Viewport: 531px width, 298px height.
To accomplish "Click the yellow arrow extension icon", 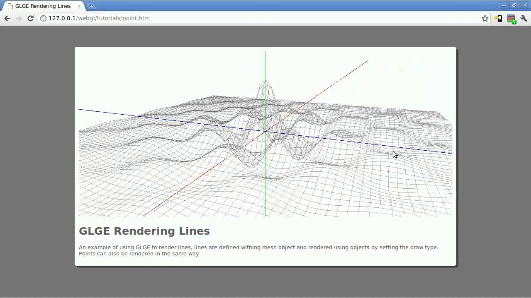I will [498, 18].
